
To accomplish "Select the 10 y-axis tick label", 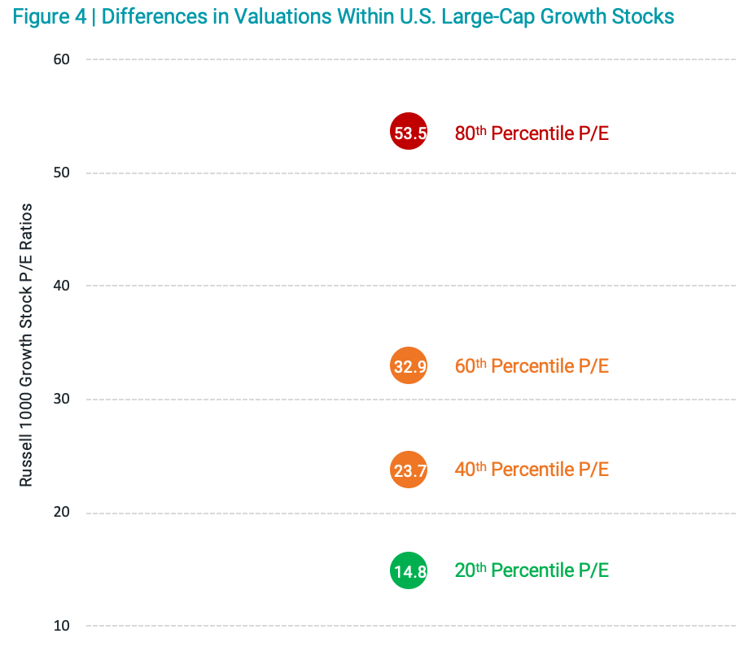I will [x=63, y=626].
